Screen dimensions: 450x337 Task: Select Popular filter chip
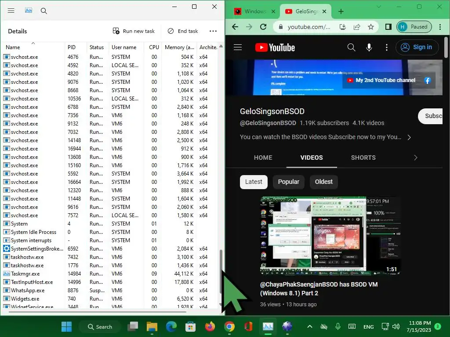pos(288,182)
